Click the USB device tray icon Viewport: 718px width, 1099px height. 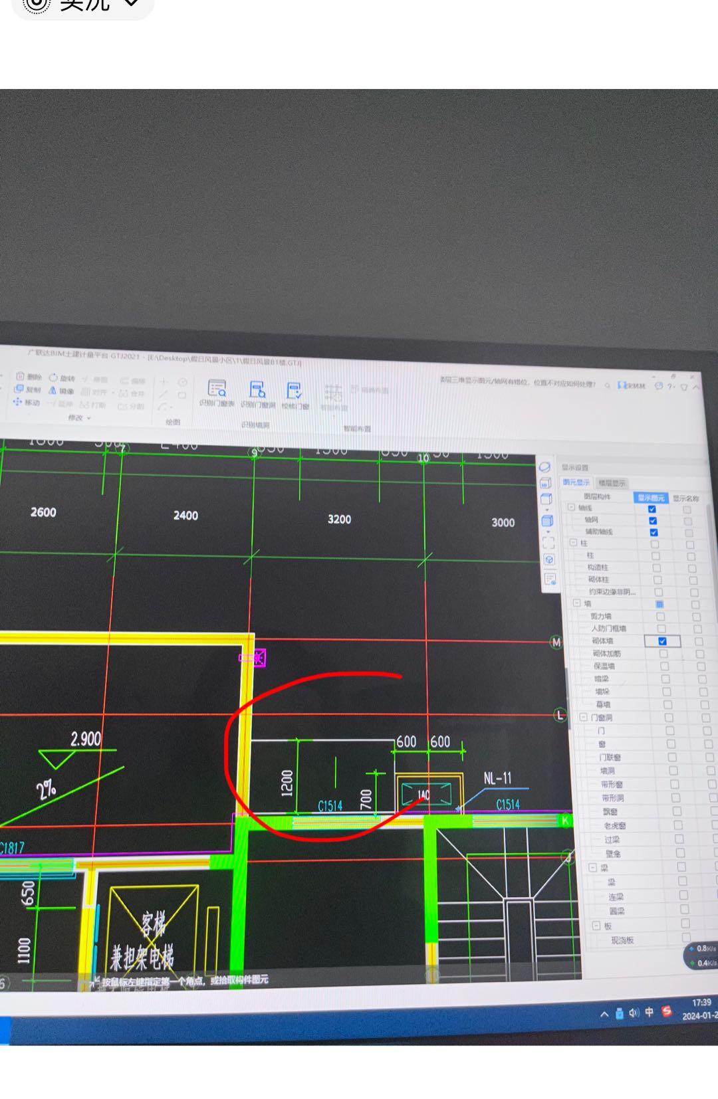619,1013
